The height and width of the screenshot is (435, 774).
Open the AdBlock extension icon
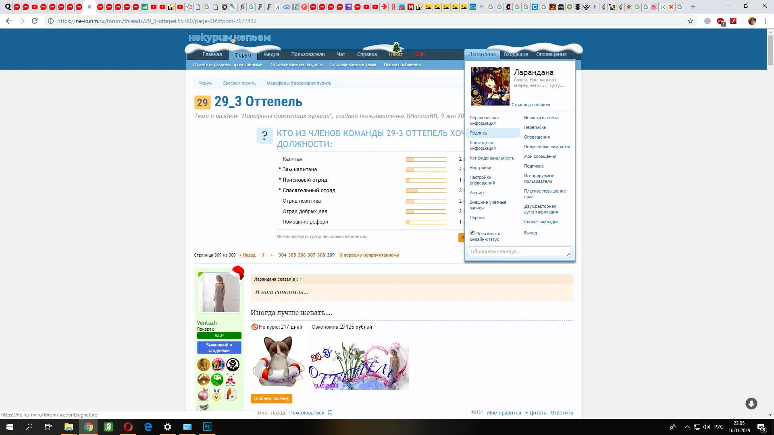point(720,21)
